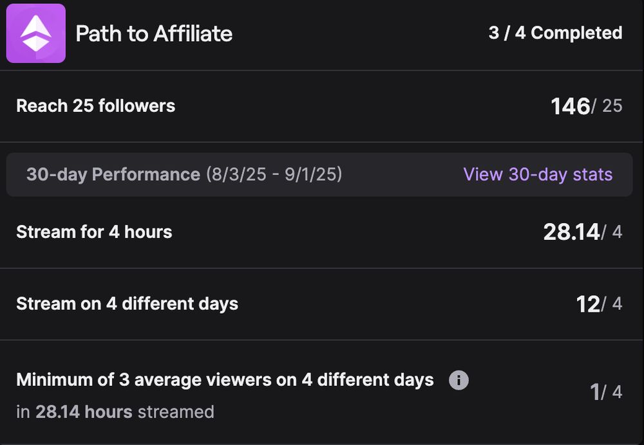The image size is (644, 445).
Task: Click the purple Path to Affiliate icon
Action: [x=36, y=33]
